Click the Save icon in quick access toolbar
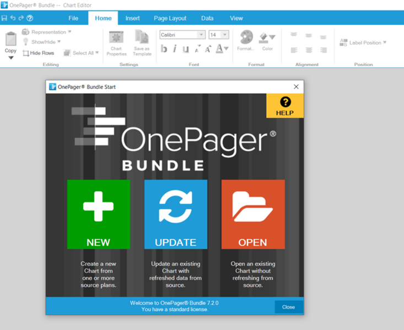404x330 pixels. tap(4, 18)
